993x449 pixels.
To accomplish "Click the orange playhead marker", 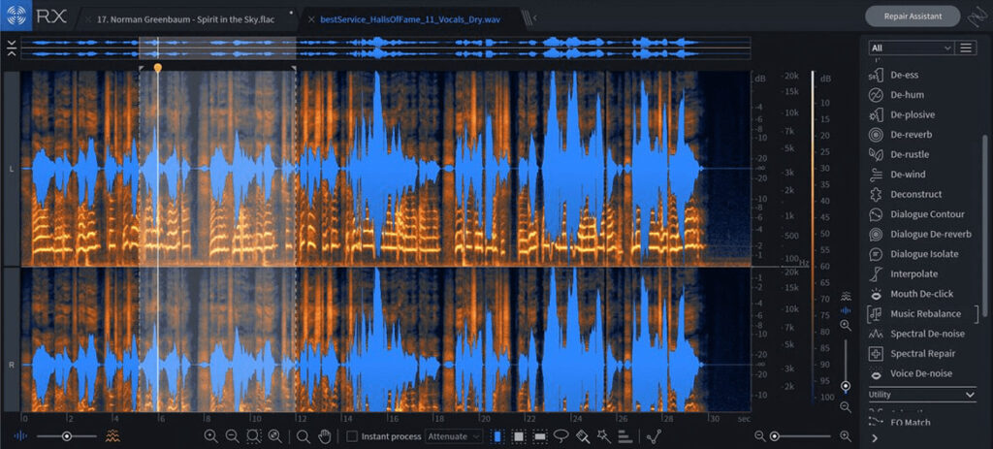I will [x=158, y=67].
